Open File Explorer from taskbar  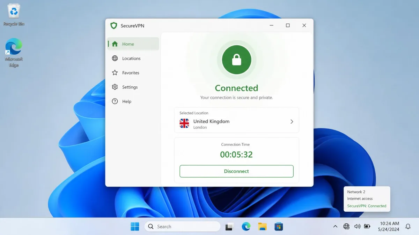pos(262,227)
